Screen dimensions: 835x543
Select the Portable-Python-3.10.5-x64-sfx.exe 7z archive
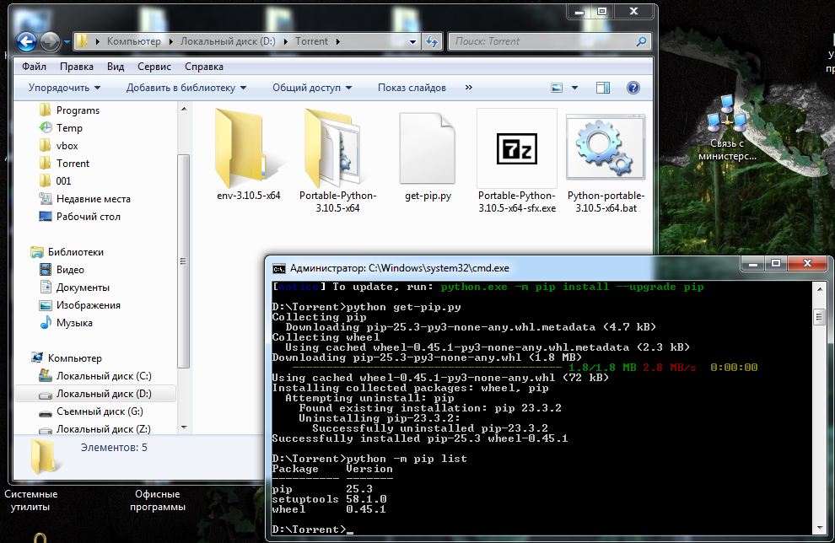516,149
